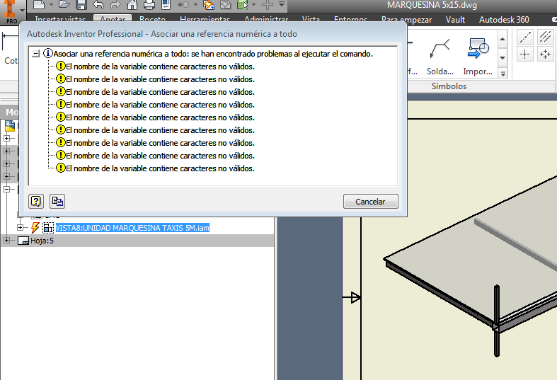Click the icon right of the Update icon
Image resolution: width=557 pixels, height=380 pixels.
226,5
